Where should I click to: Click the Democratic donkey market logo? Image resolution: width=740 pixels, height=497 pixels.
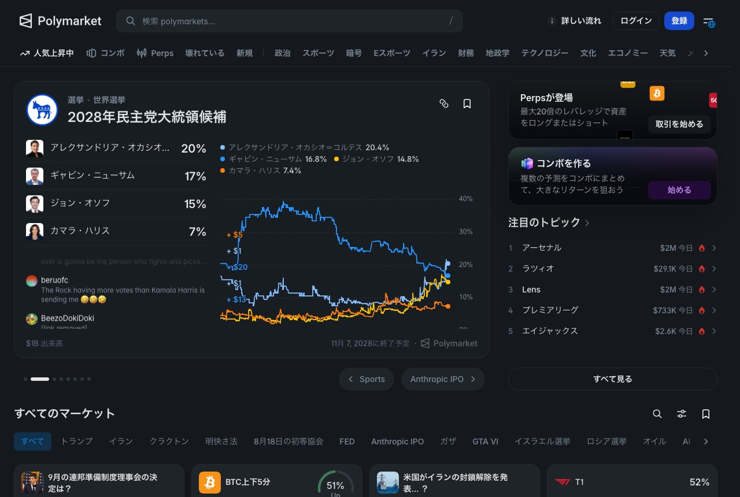42,110
